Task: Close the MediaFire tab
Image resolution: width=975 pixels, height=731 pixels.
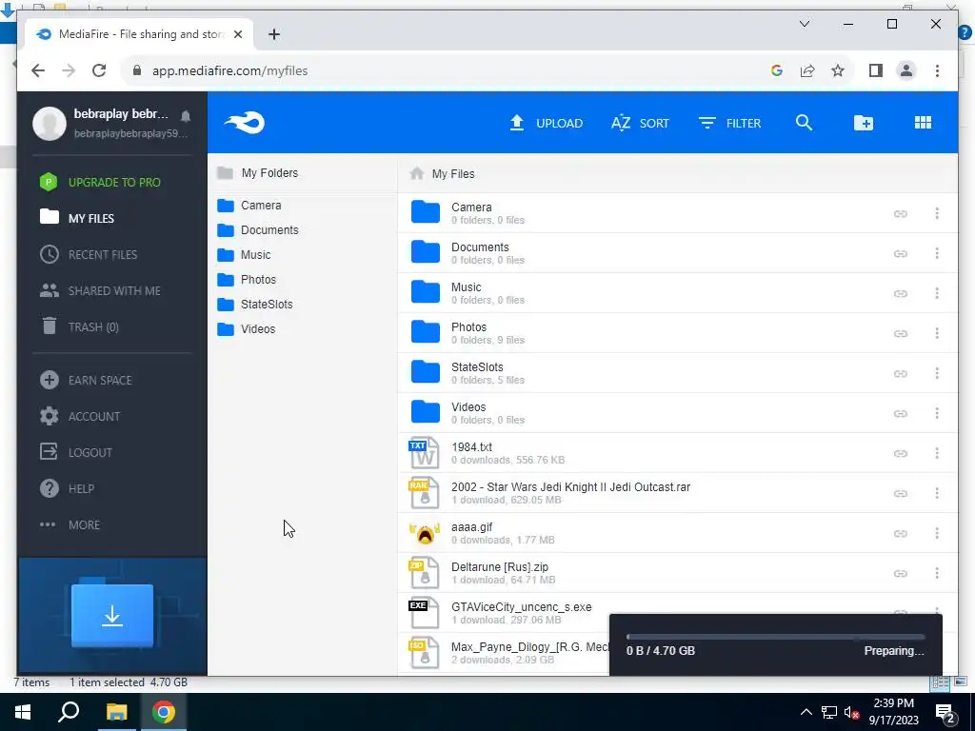Action: [237, 34]
